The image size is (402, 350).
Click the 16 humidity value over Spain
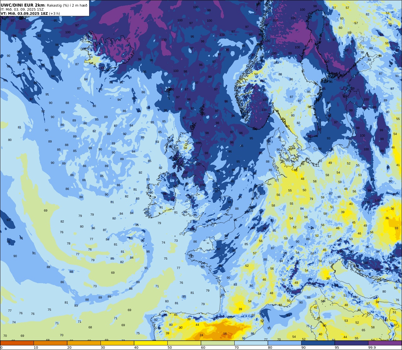(225, 334)
